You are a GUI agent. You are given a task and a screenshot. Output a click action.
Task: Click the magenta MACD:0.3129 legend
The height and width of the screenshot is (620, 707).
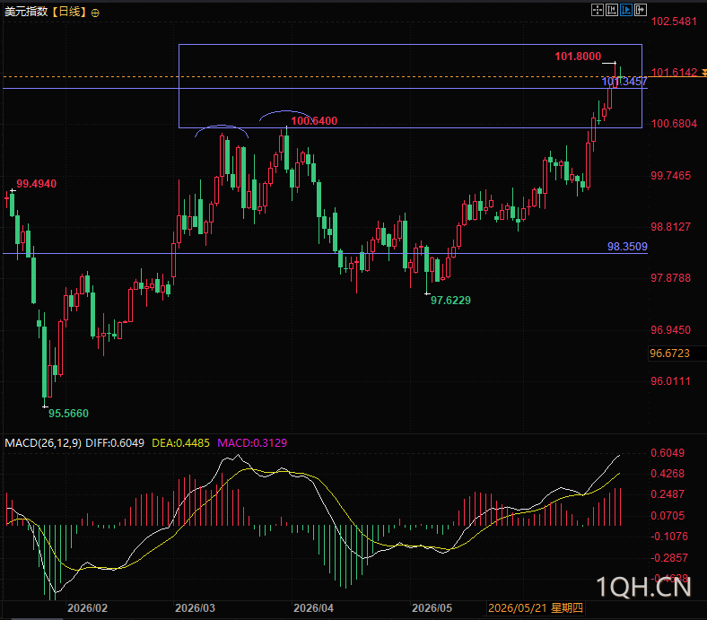[252, 442]
